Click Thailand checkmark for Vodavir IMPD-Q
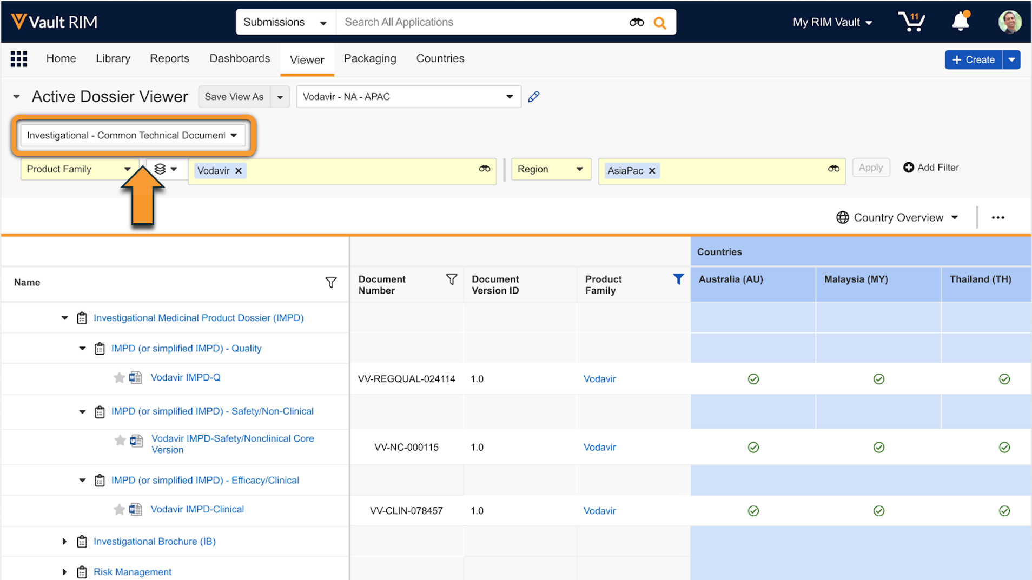This screenshot has height=580, width=1032. (x=1004, y=379)
